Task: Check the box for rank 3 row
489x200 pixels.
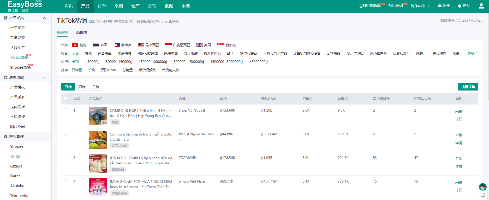Action: tap(65, 158)
